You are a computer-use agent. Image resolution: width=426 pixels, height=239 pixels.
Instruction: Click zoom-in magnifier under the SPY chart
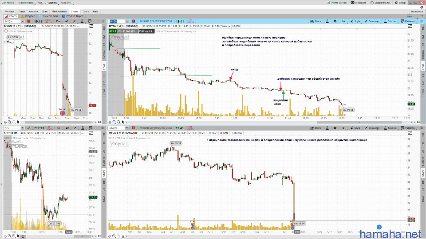pyautogui.click(x=9, y=236)
